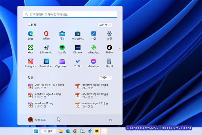Viewport: 202px width, 135px height.
Task: Open the To Do app
Action: 78,63
